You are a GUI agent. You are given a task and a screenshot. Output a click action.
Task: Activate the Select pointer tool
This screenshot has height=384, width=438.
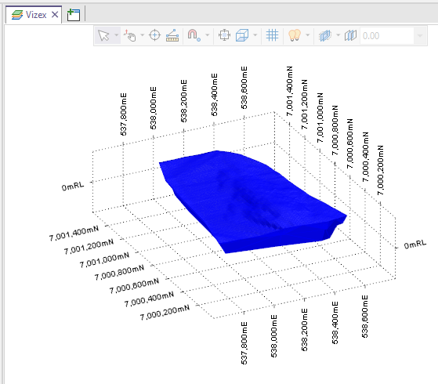click(x=103, y=35)
